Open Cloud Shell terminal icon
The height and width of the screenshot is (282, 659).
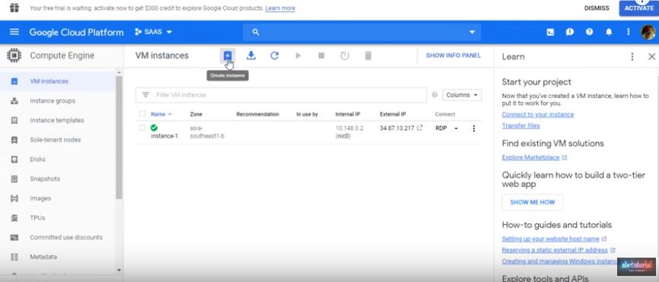[550, 33]
